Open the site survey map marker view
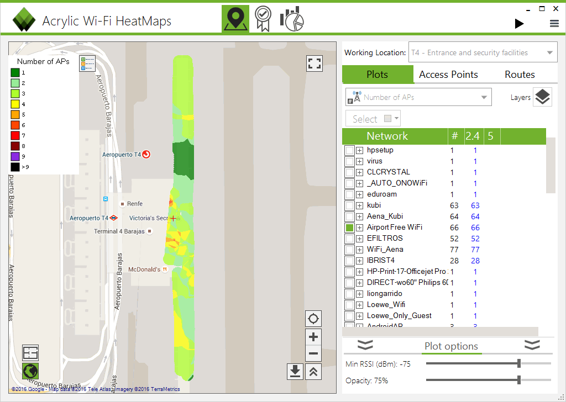The image size is (566, 402). coord(235,19)
